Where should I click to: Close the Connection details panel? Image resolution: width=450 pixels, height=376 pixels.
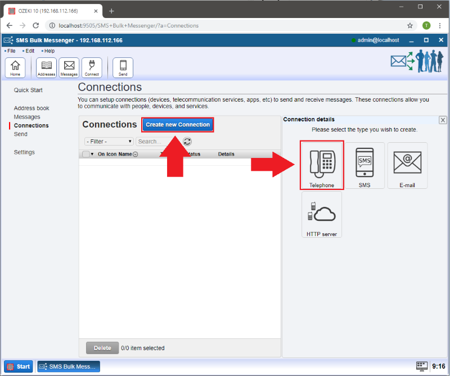click(x=443, y=120)
